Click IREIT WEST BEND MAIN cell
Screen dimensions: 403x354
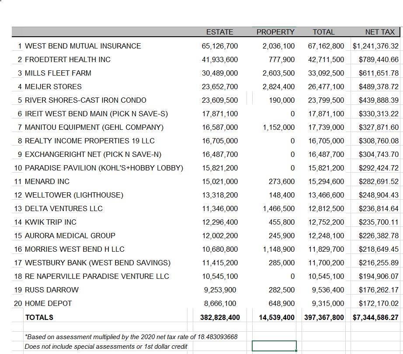[x=96, y=114]
